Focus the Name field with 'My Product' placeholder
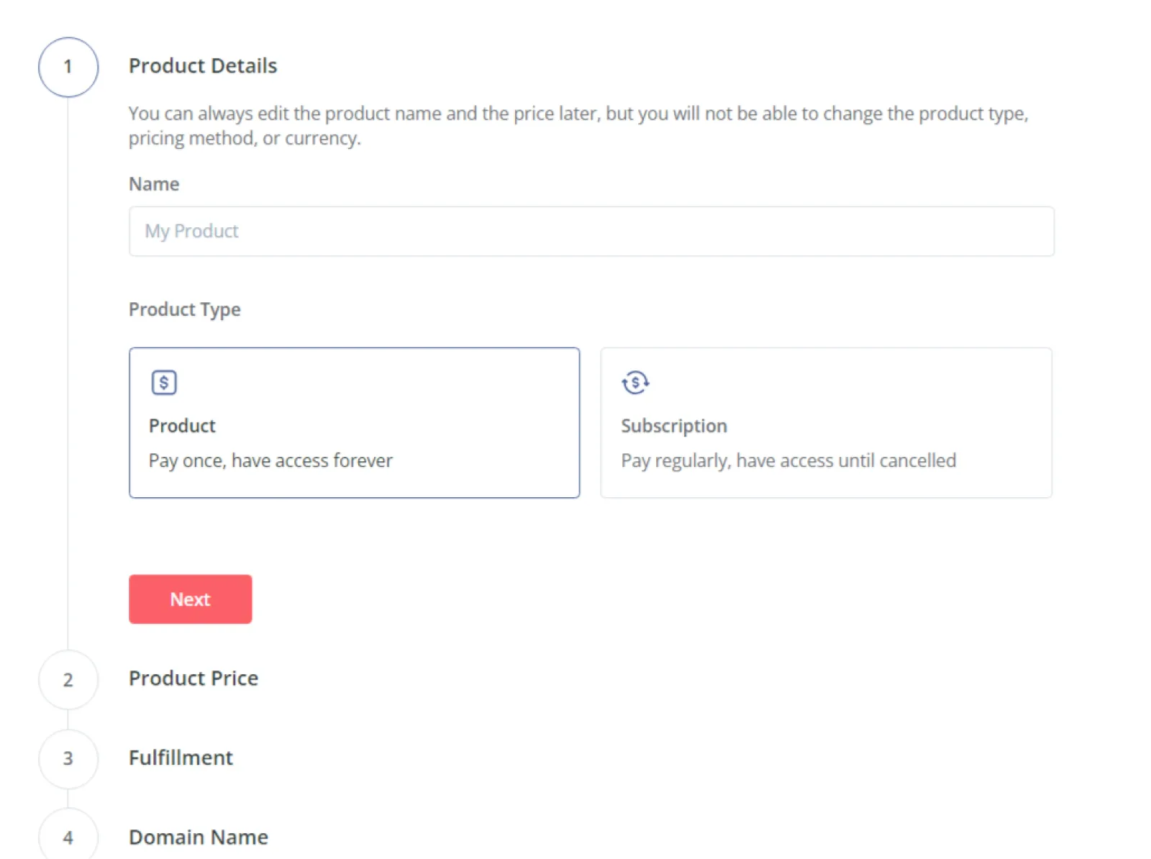The height and width of the screenshot is (859, 1151). tap(591, 232)
